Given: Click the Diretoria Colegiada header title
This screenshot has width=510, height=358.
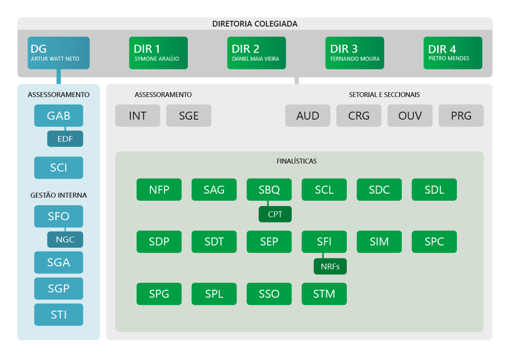Looking at the screenshot, I should pyautogui.click(x=255, y=24).
